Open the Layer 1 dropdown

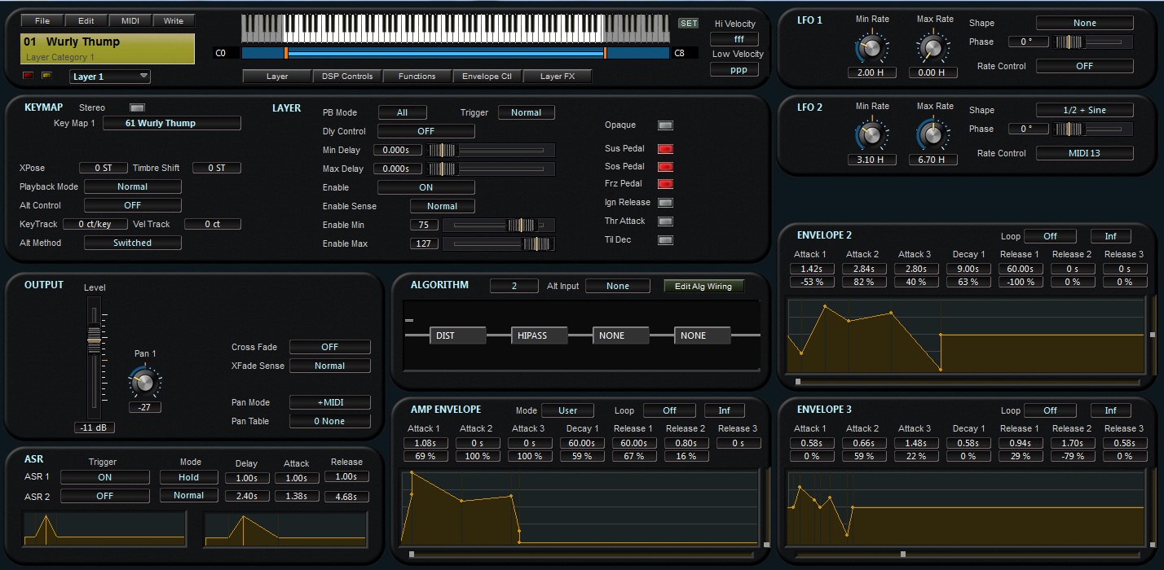[109, 77]
